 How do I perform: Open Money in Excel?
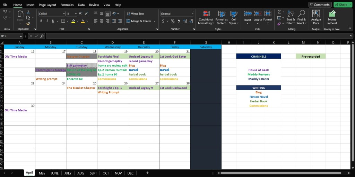(x=332, y=17)
